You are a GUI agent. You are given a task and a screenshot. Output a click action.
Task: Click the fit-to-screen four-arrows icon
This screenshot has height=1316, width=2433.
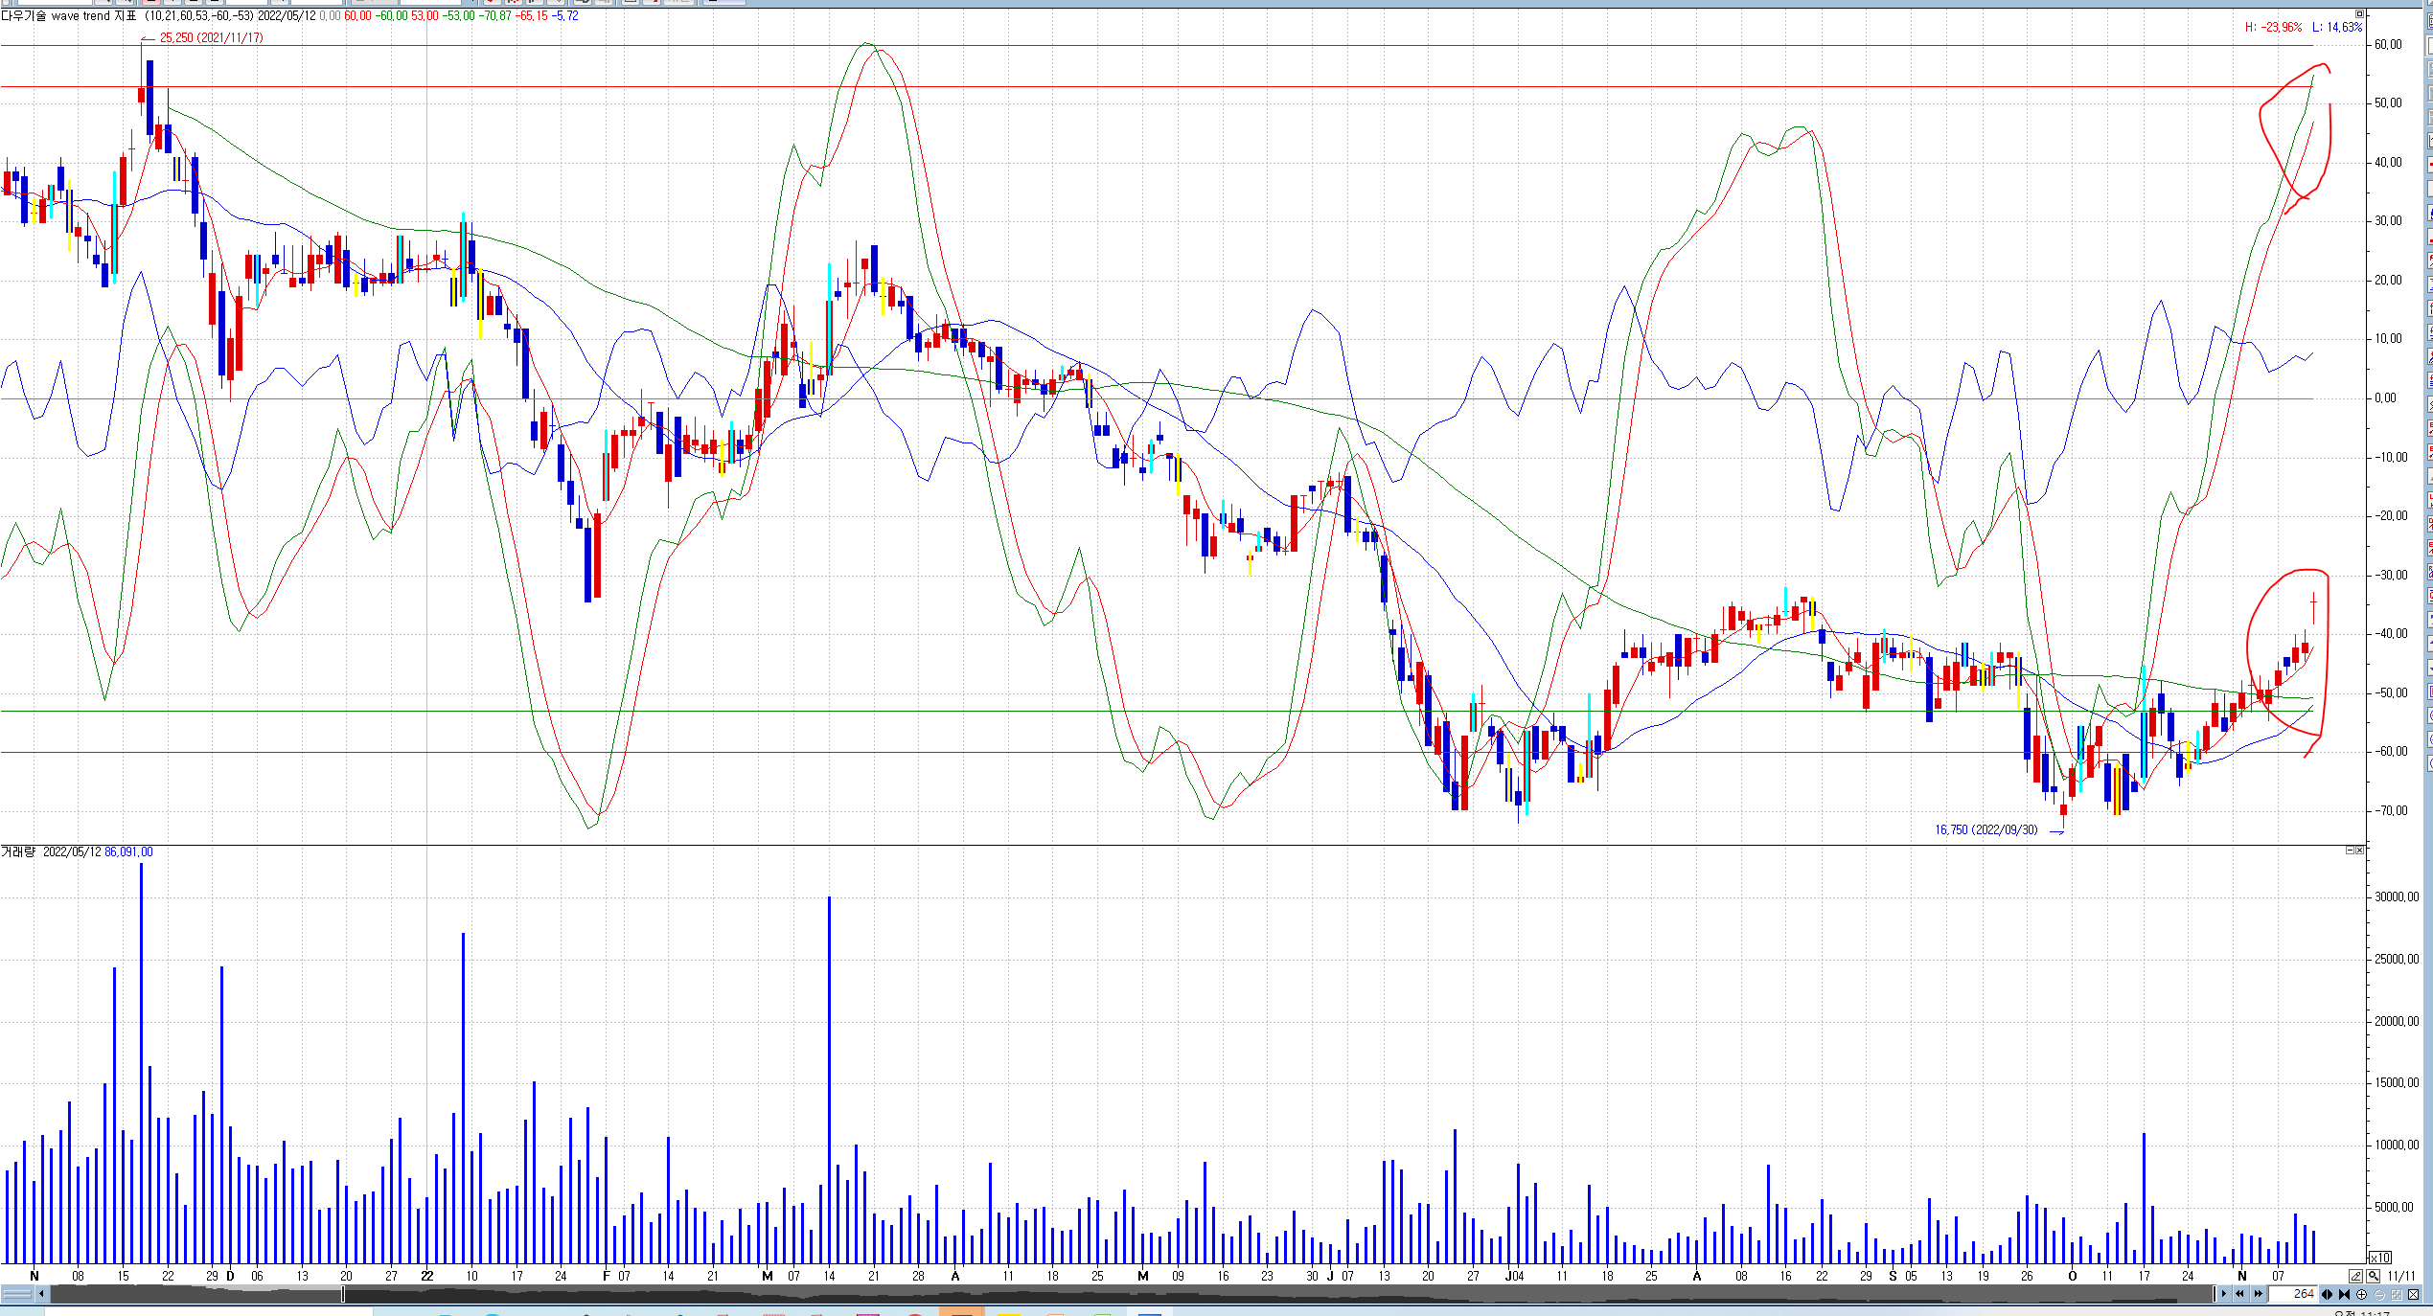pos(2397,1294)
